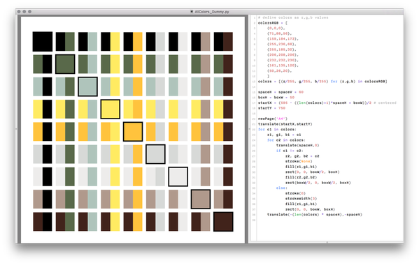Screen dimensions: 419x265
Task: Close the AllColors_Dummy.py window
Action: tap(19, 12)
